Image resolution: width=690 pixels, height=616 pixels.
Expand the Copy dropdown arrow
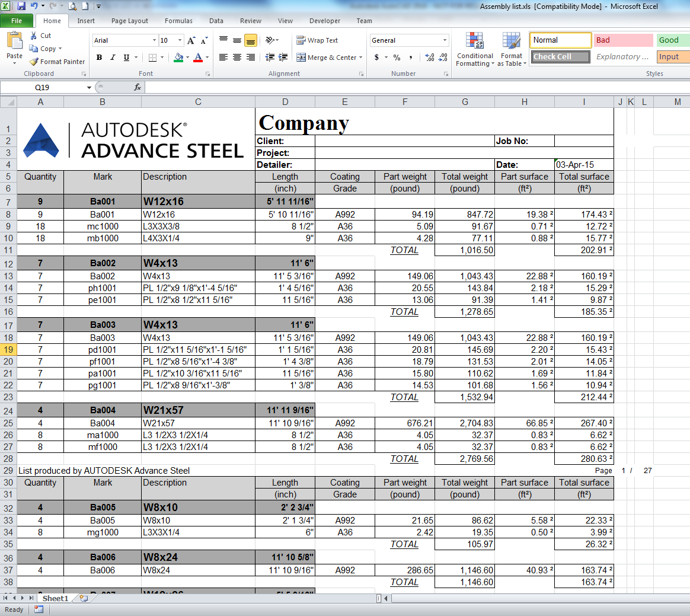pyautogui.click(x=60, y=49)
